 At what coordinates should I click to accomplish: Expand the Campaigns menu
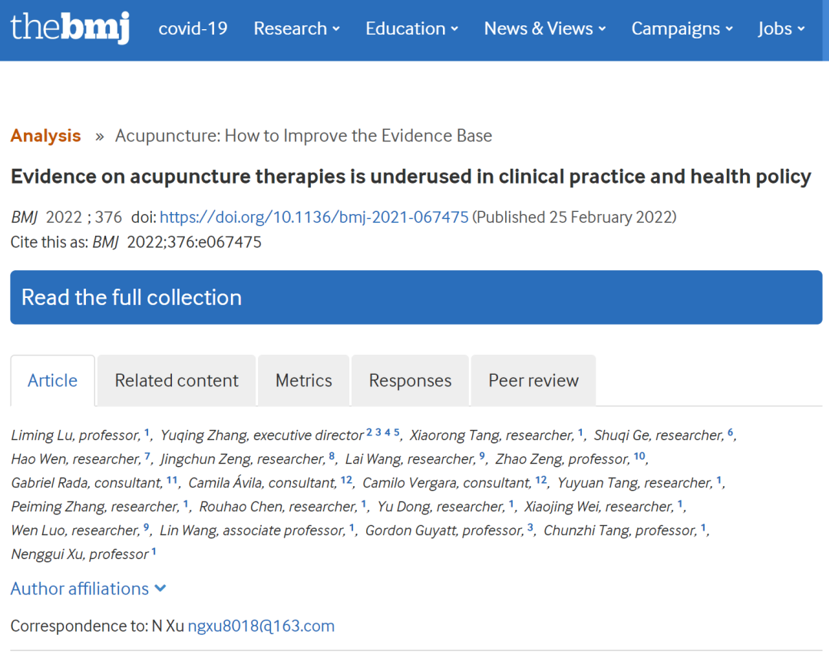(682, 28)
